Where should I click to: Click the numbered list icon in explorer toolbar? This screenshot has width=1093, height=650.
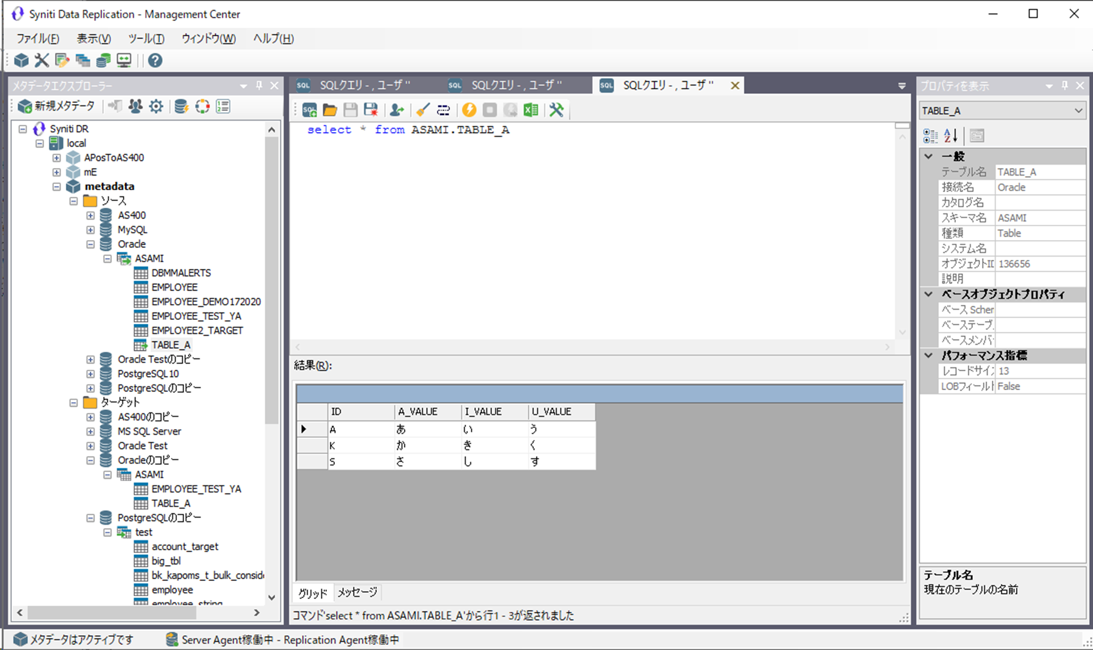223,106
